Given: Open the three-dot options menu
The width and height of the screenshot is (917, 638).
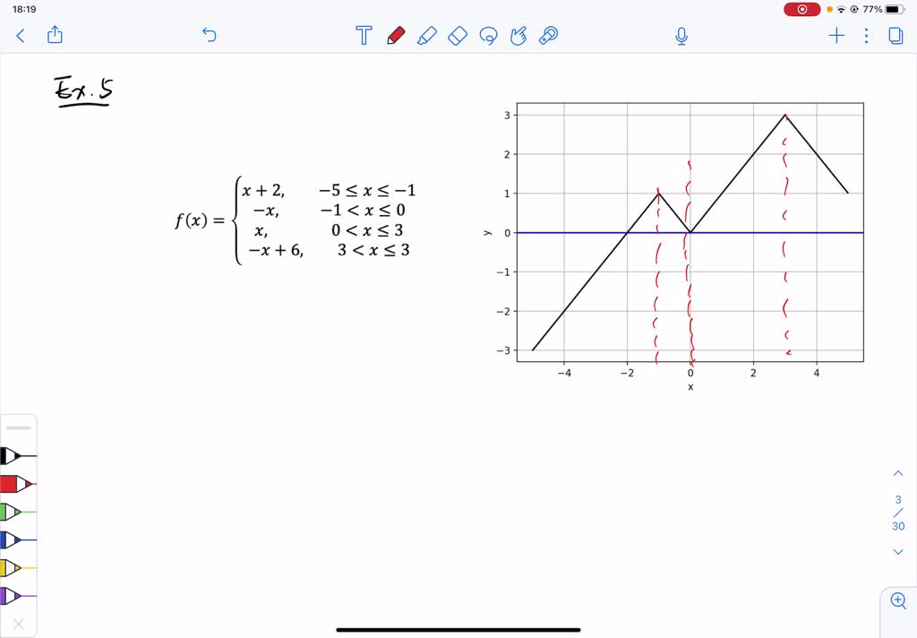Looking at the screenshot, I should (x=865, y=36).
